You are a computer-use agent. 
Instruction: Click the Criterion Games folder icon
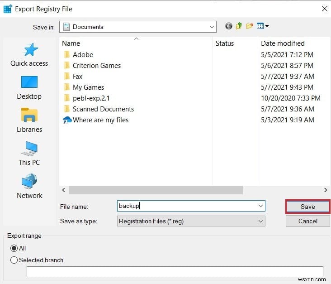pos(67,65)
